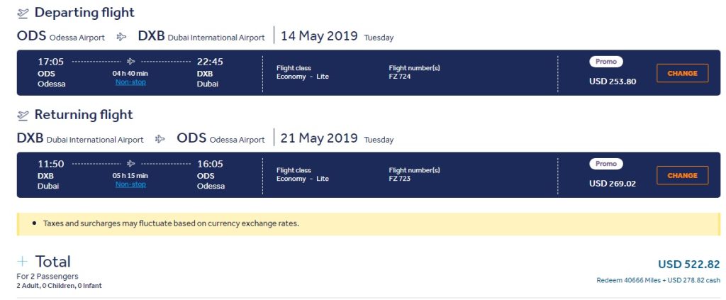Click plane icon between ODS and DXB header
The image size is (726, 300).
(121, 36)
